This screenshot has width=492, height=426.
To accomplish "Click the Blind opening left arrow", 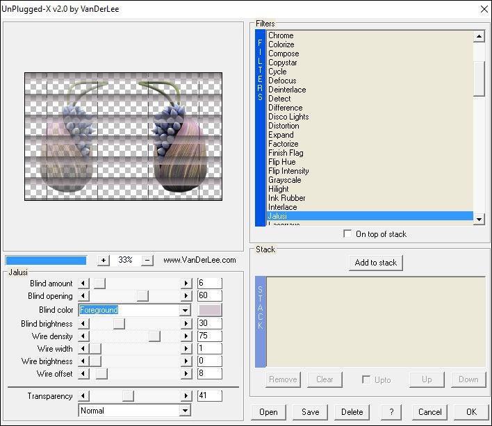I will click(x=84, y=296).
